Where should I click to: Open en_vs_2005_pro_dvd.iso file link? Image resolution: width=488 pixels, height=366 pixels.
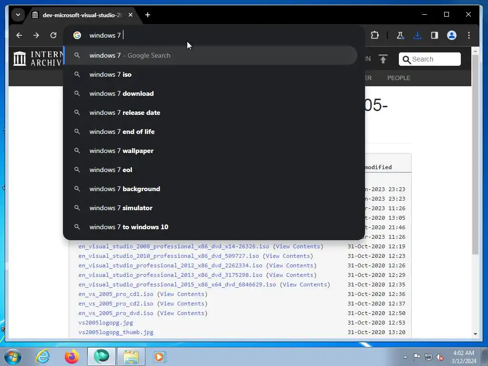point(116,314)
